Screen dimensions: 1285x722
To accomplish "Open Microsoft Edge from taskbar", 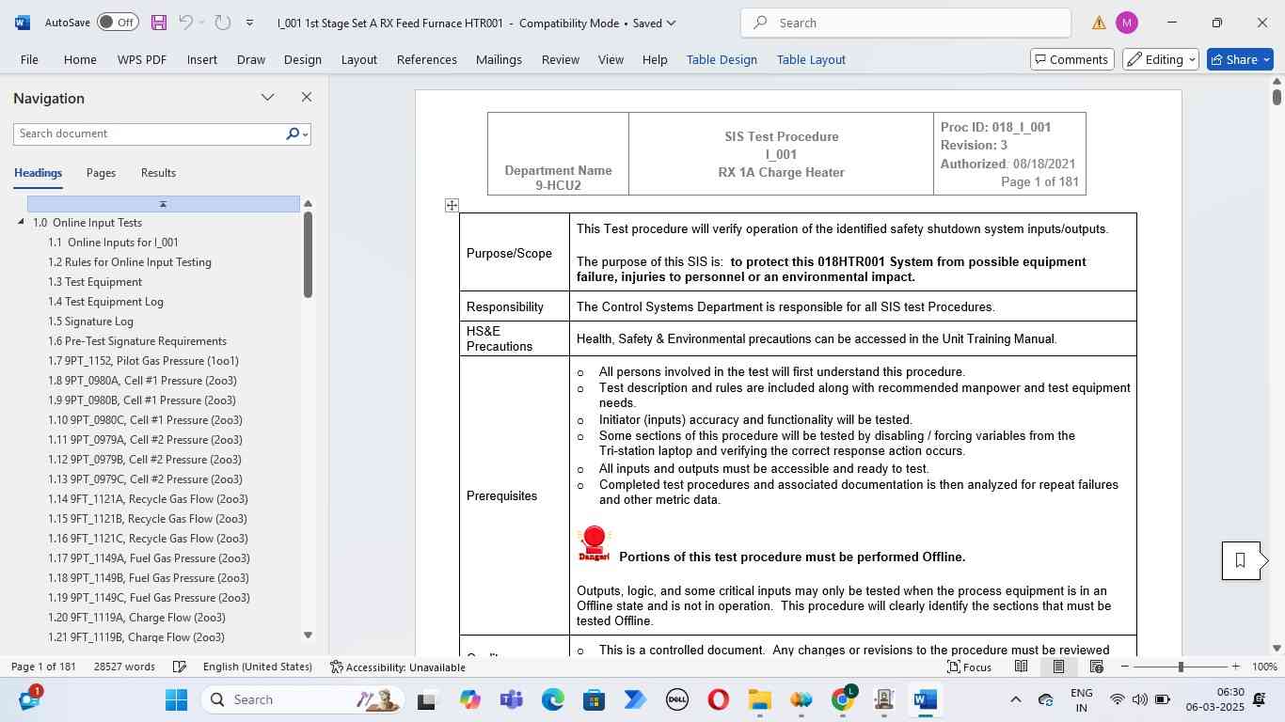I will 553,699.
